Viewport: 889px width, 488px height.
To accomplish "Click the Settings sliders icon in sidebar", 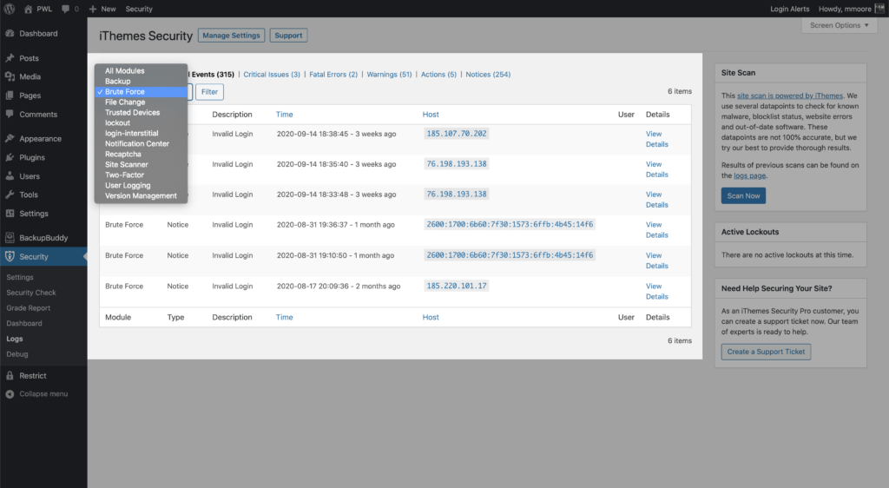I will pos(10,213).
